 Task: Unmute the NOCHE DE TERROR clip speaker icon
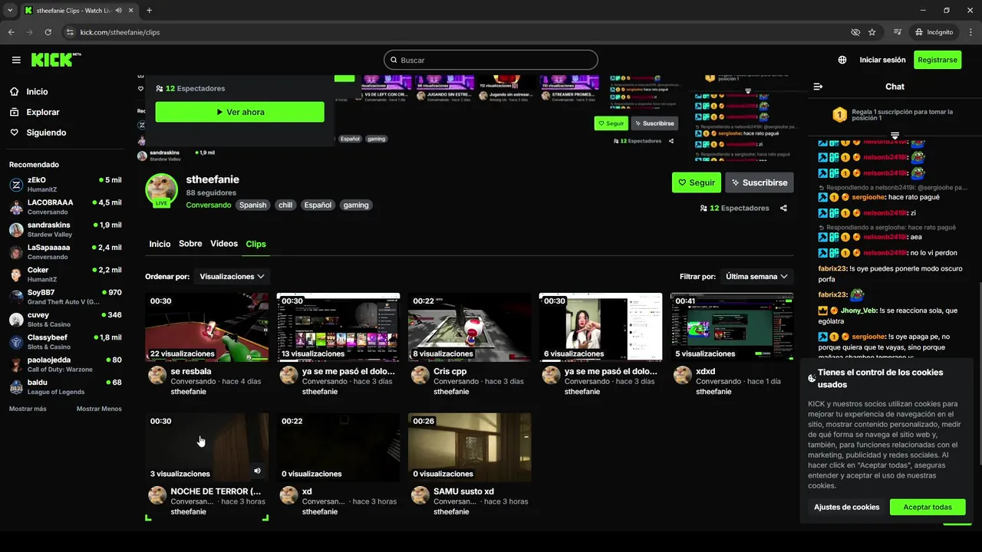click(x=257, y=471)
